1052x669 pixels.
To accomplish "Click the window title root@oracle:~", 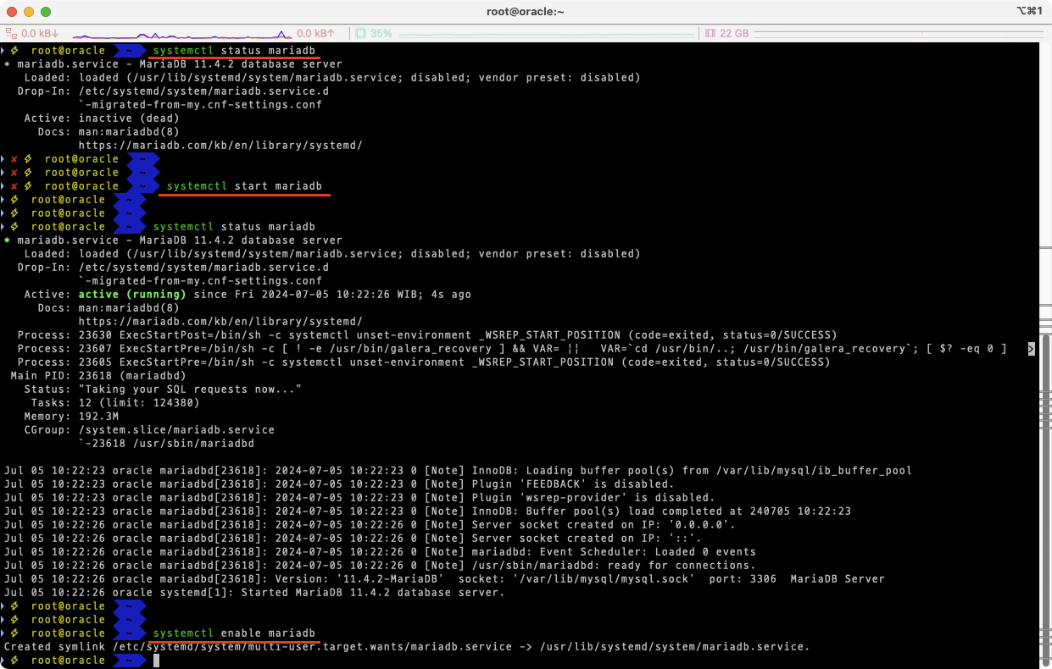I will click(526, 11).
